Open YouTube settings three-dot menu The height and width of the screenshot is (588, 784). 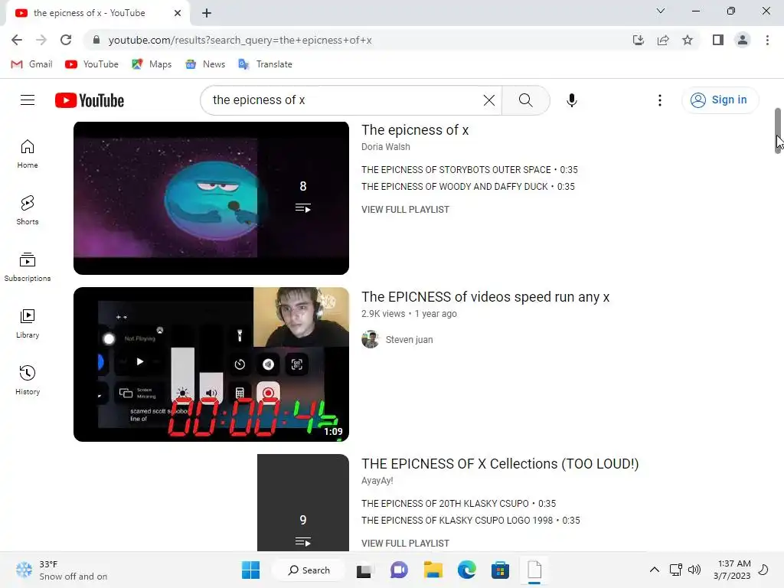(659, 100)
